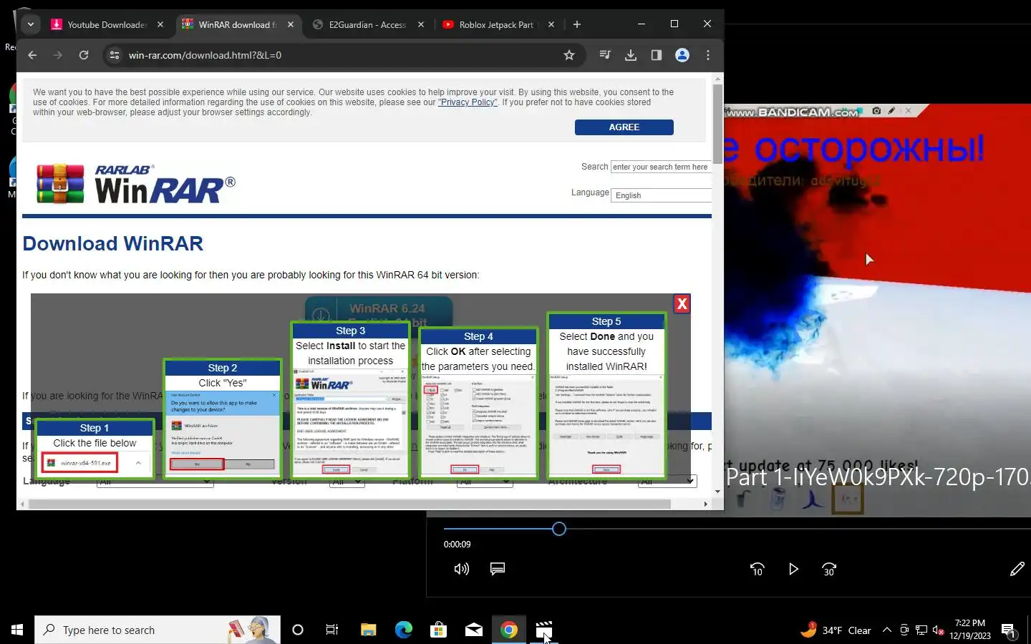Screen dimensions: 1031x644
Task: Go forward in Chrome
Action: (x=58, y=55)
